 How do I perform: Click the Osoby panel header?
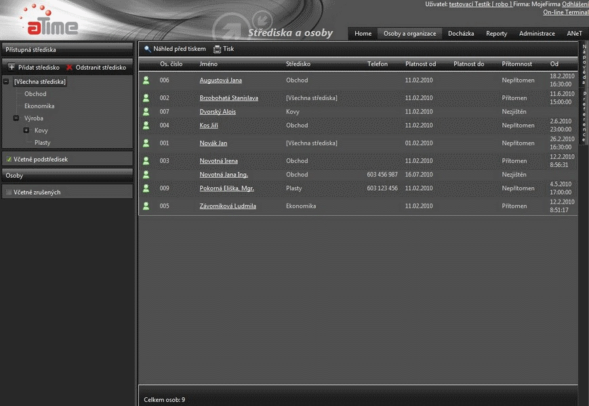68,175
